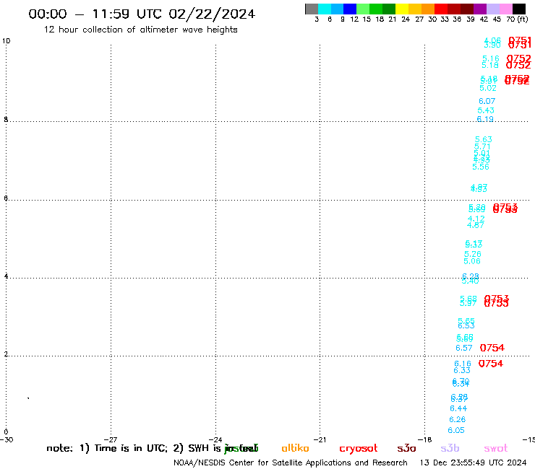Click the 5.06 wave height value
The width and height of the screenshot is (535, 469).
[472, 261]
